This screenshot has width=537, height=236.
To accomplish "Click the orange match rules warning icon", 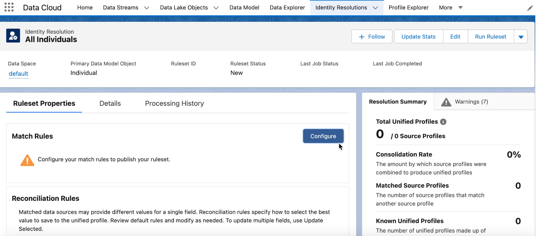I will tap(27, 160).
